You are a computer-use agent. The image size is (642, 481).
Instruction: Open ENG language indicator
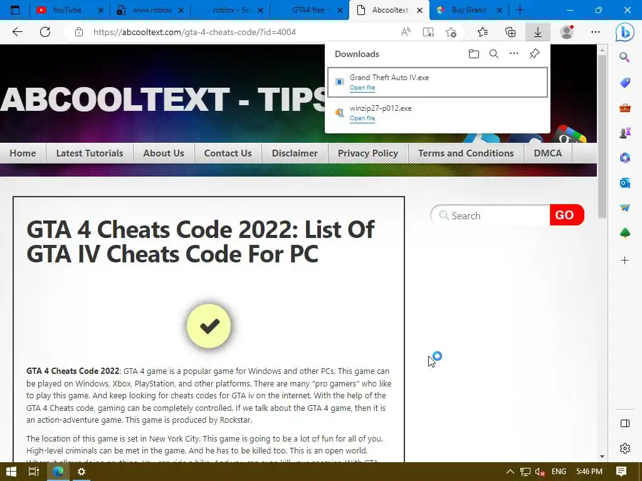559,472
